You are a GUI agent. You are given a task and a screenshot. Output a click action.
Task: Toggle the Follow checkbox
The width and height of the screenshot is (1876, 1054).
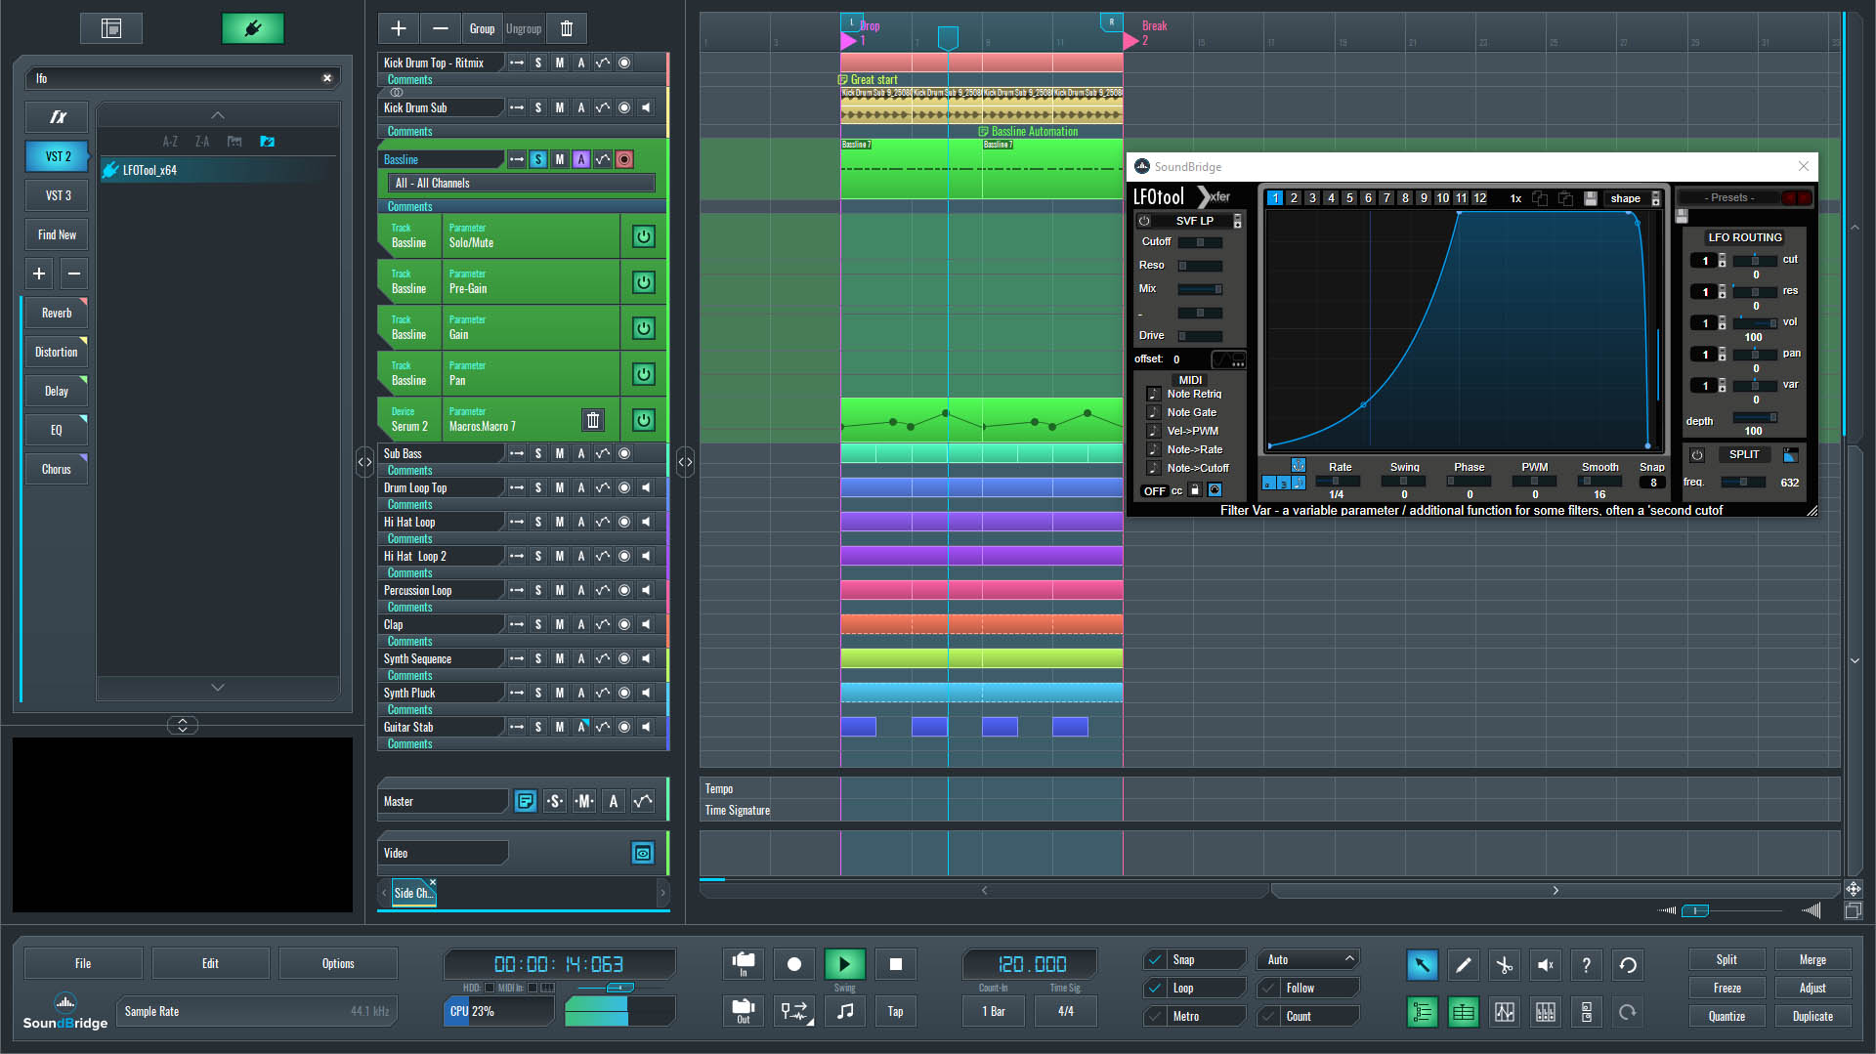[1268, 988]
